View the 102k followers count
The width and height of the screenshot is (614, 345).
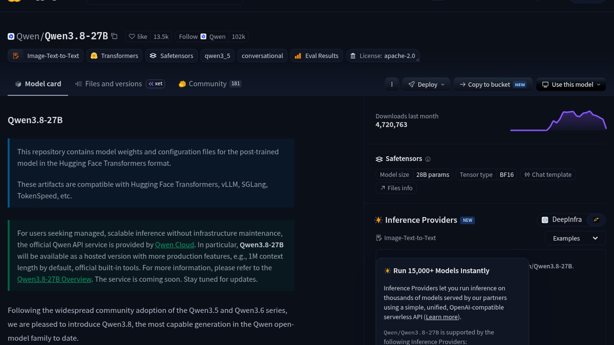click(x=238, y=37)
